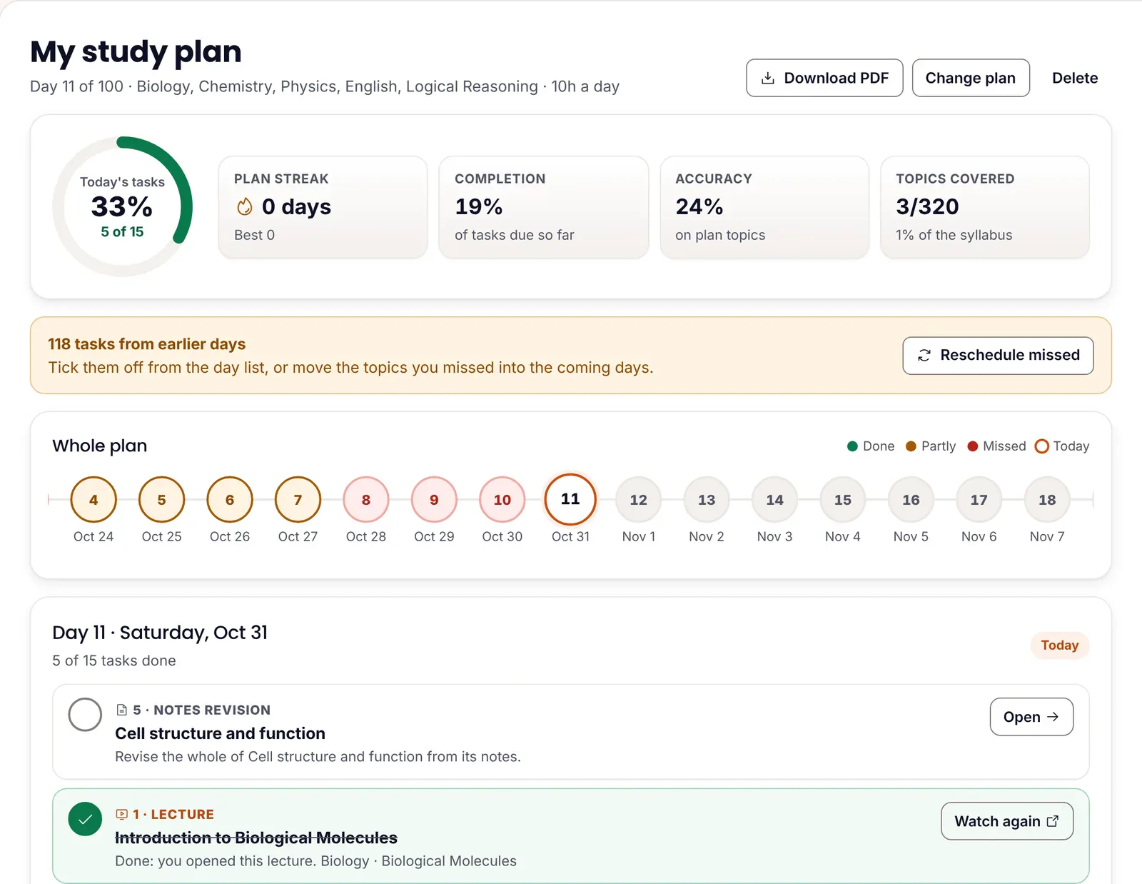Click the arrow icon in Open button
This screenshot has width=1142, height=884.
tap(1053, 717)
